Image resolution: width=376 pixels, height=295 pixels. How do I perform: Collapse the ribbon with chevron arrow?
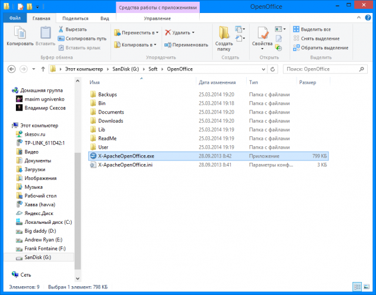tap(359, 18)
